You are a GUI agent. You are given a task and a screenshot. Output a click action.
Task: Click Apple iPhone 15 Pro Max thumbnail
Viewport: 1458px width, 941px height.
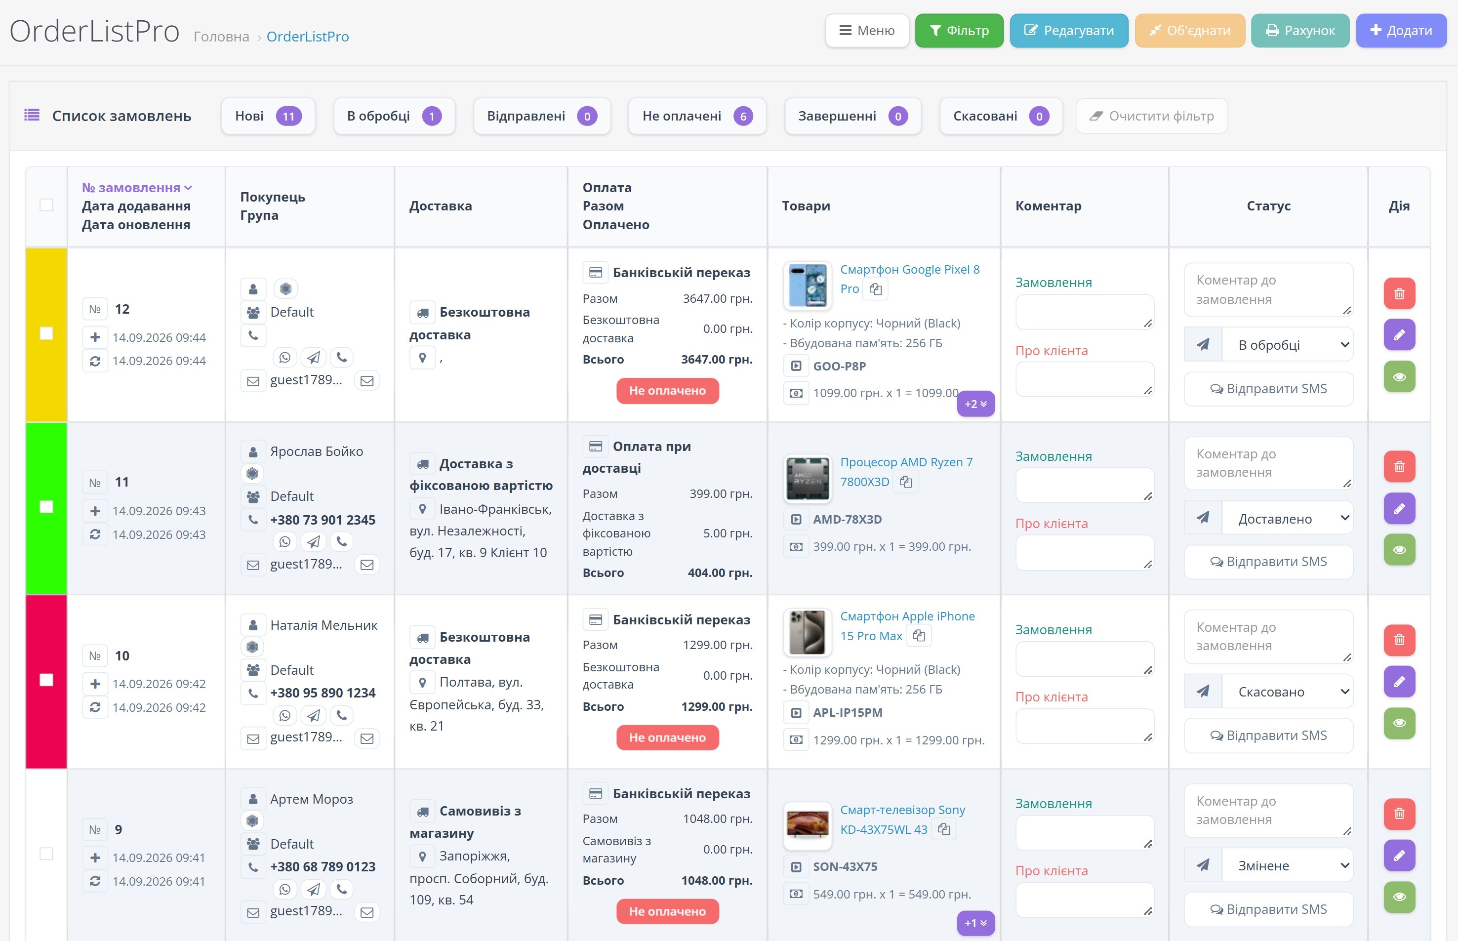807,632
